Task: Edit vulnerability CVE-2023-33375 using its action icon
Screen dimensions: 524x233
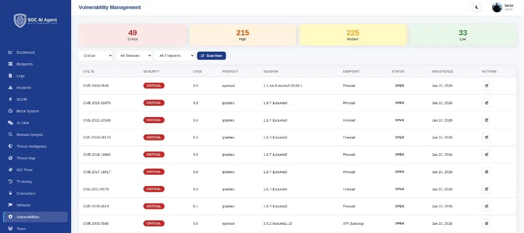Action: pyautogui.click(x=487, y=103)
